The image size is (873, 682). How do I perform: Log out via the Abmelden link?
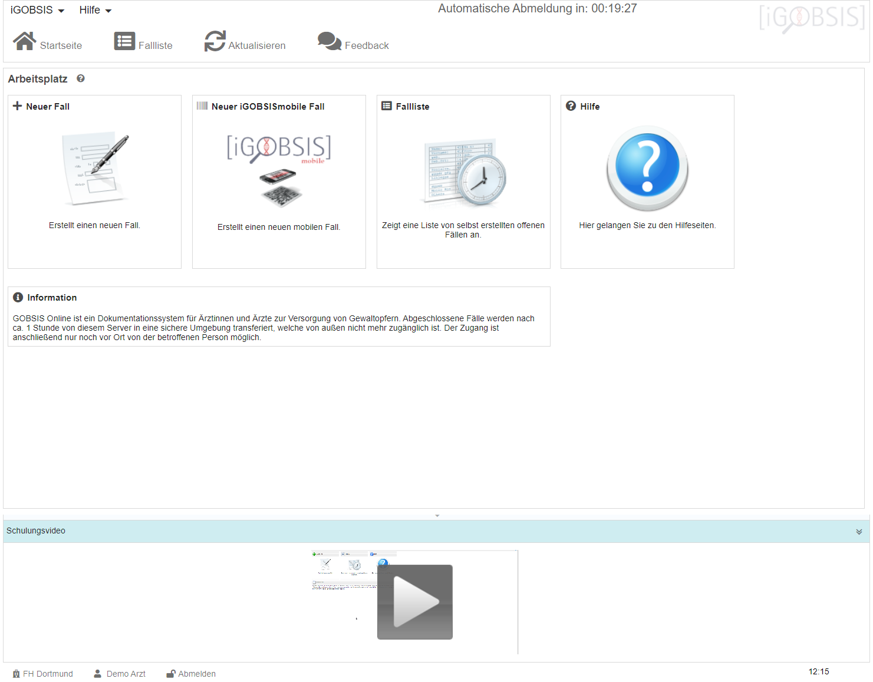pyautogui.click(x=197, y=674)
